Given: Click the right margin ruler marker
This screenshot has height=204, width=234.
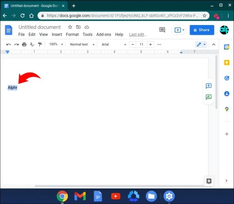Looking at the screenshot, I should click(x=181, y=52).
